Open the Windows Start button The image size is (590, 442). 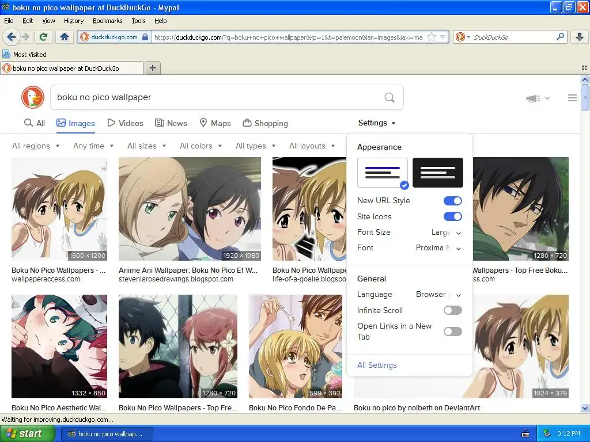tap(27, 434)
